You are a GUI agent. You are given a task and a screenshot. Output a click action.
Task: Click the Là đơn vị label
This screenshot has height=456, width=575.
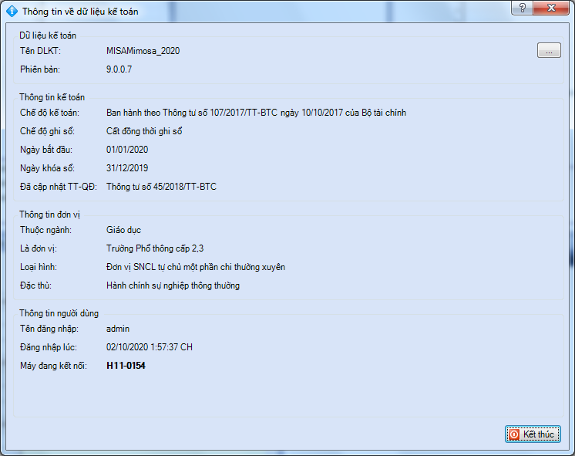(x=38, y=248)
